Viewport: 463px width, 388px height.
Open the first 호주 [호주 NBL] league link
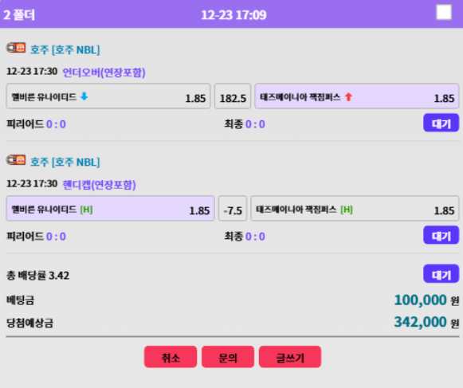[x=65, y=49]
